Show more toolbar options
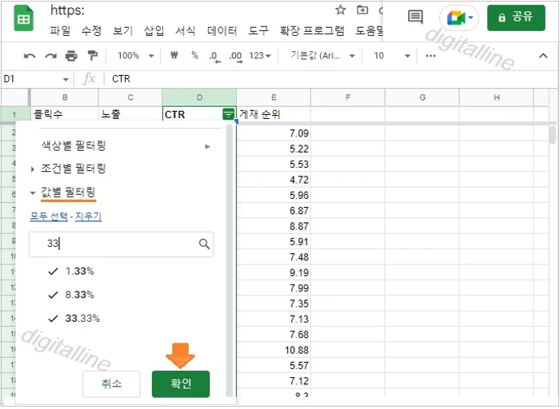The width and height of the screenshot is (560, 409). [x=430, y=56]
